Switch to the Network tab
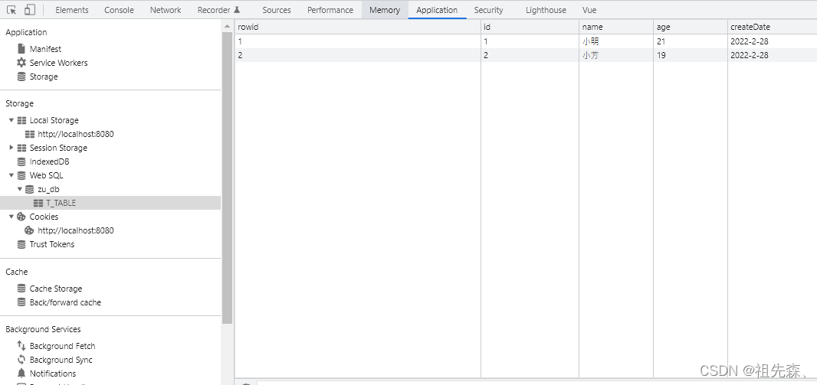Viewport: 817px width, 385px height. pos(166,10)
